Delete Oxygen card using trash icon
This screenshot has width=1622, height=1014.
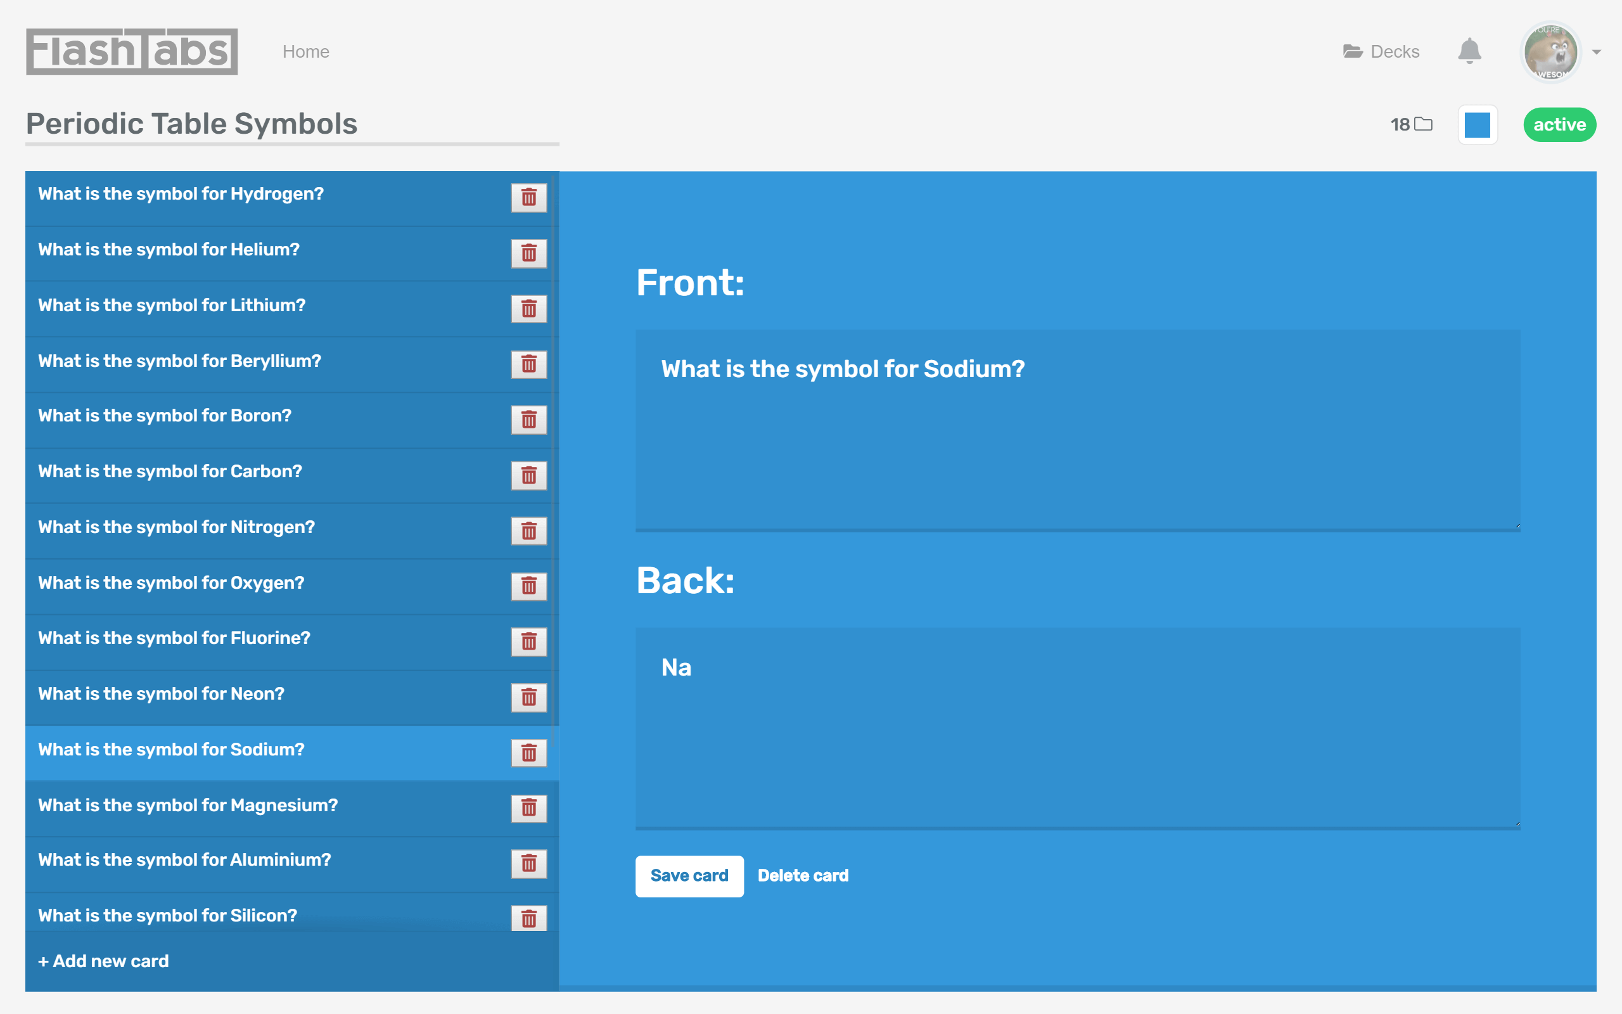(529, 586)
